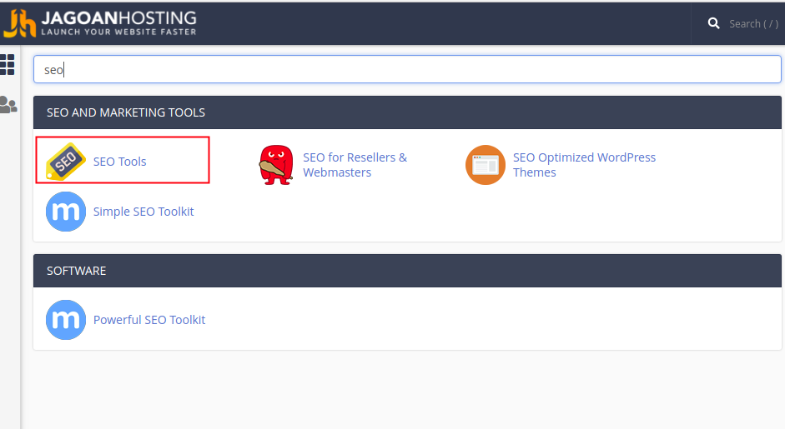Open the Simple SEO Toolkit link

point(143,212)
